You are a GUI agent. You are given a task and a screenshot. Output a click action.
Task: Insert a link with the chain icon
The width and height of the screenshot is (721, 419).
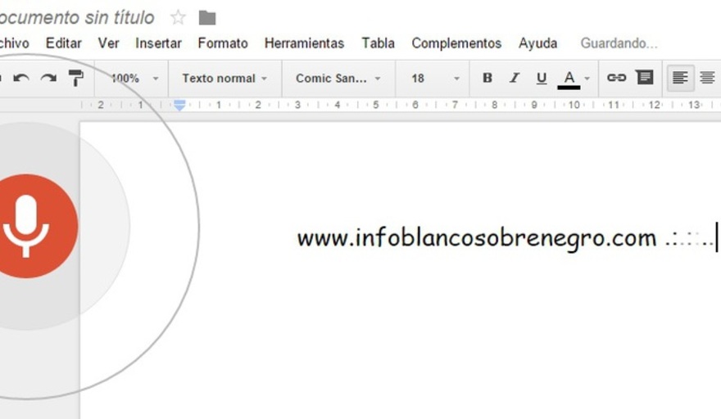pos(616,78)
